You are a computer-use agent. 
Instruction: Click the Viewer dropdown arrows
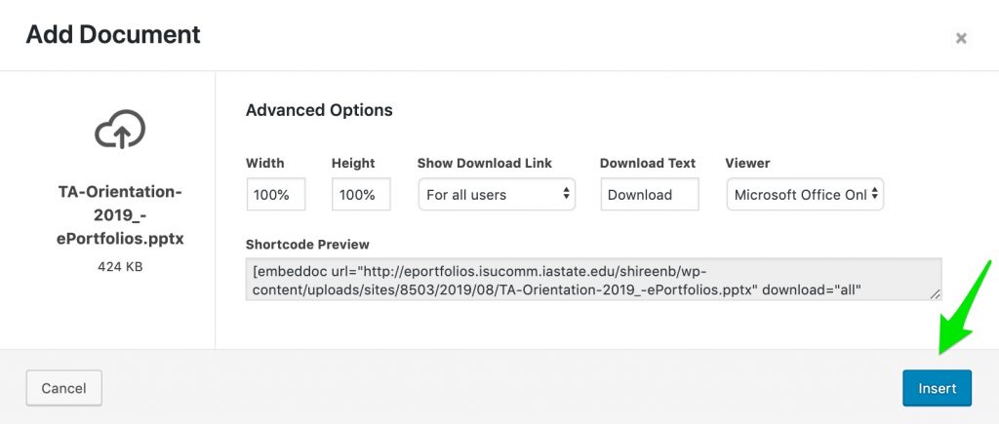pyautogui.click(x=875, y=194)
